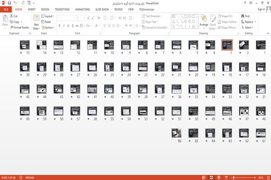
Task: Click the zoom out minus icon
Action: click(232, 178)
